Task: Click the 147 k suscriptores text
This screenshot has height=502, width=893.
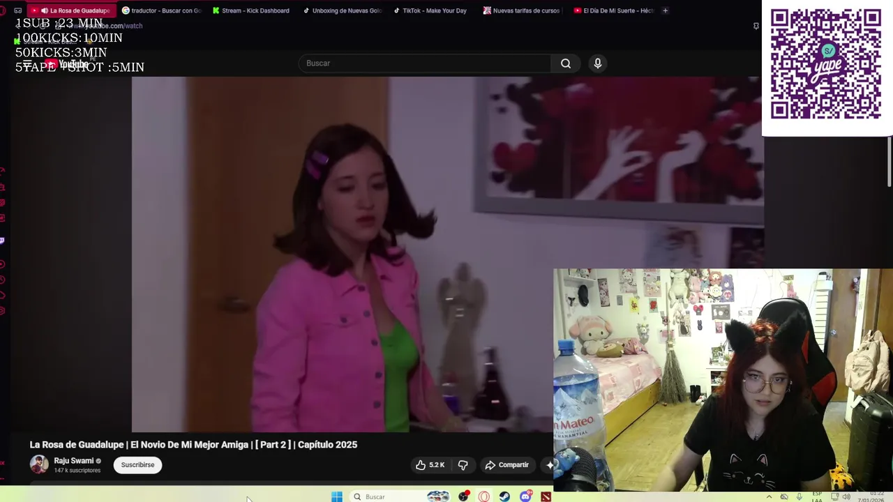Action: pyautogui.click(x=77, y=471)
